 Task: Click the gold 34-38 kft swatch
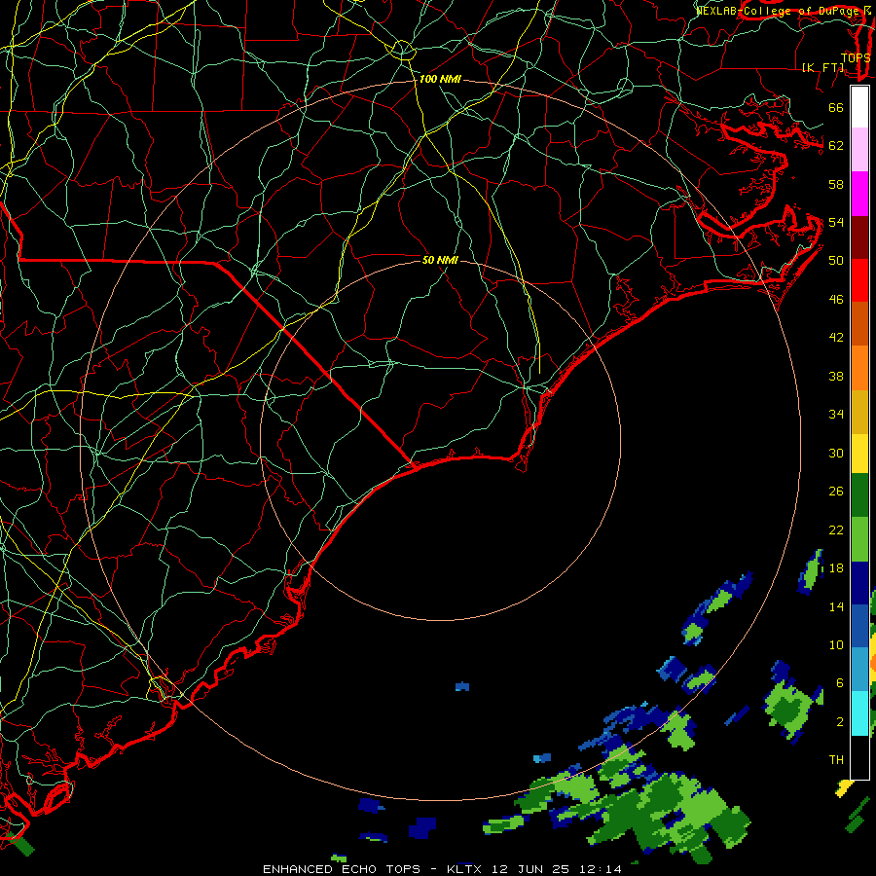click(859, 411)
